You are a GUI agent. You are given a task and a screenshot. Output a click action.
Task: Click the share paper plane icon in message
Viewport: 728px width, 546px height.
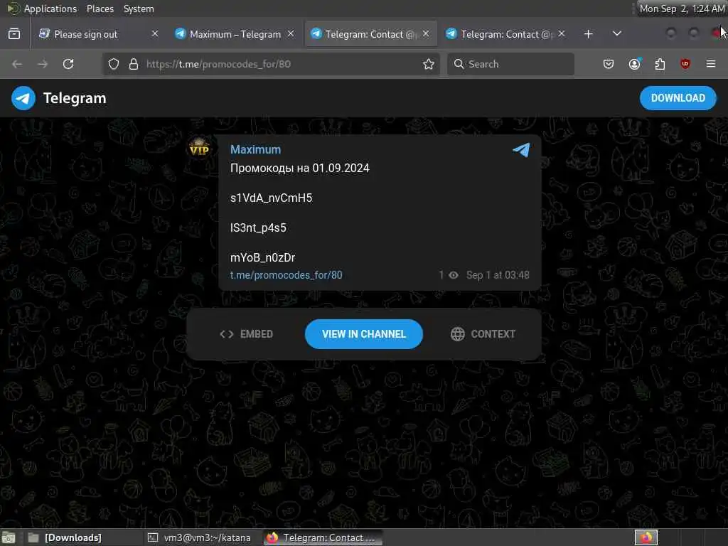(521, 149)
